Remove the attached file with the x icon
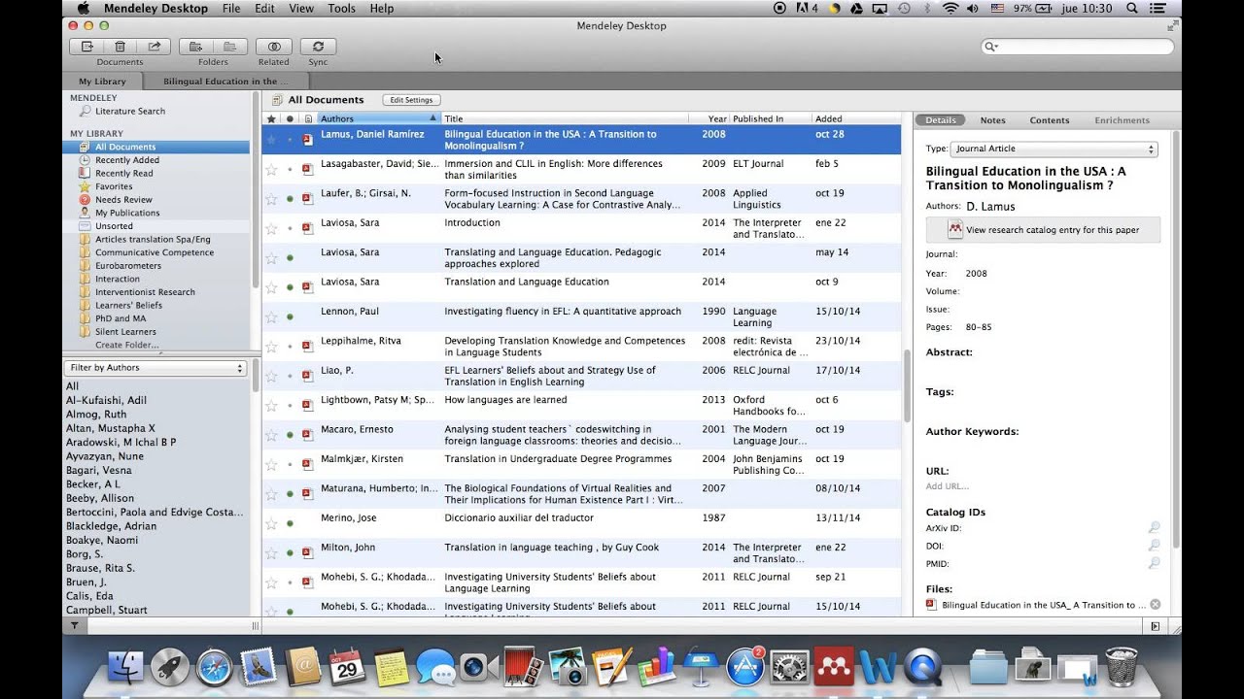Image resolution: width=1244 pixels, height=699 pixels. [1155, 605]
